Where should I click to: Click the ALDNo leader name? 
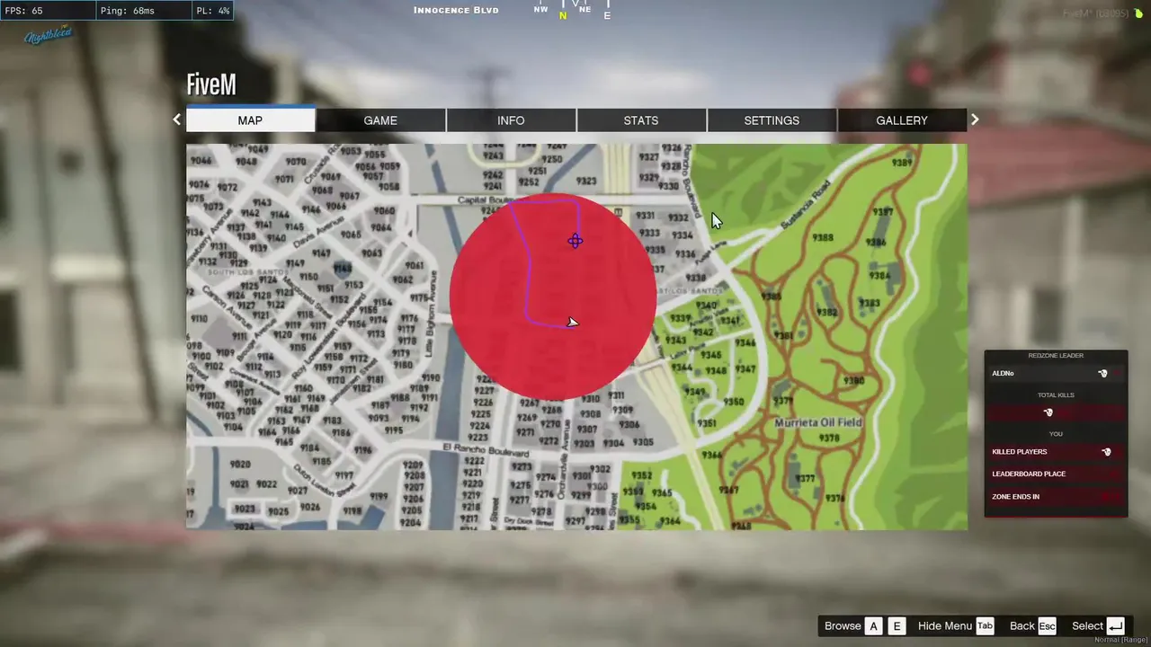[x=1003, y=373]
